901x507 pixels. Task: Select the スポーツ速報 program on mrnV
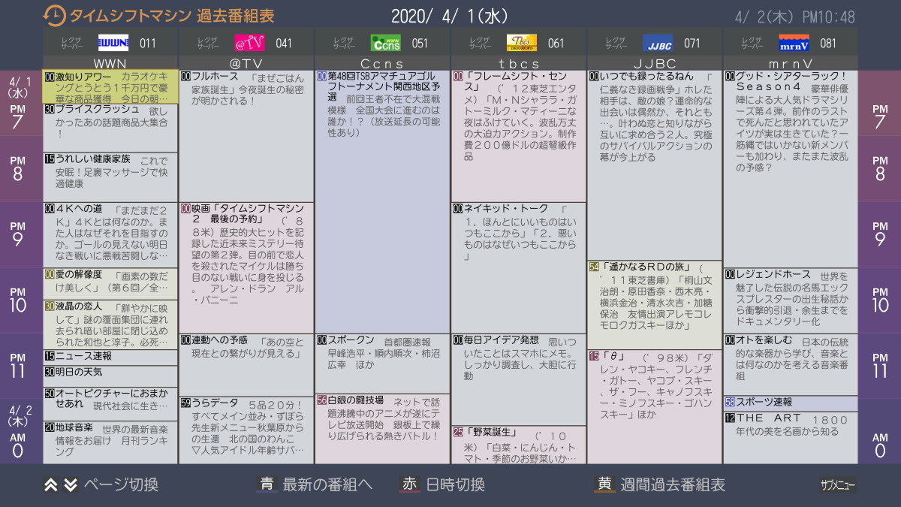(791, 403)
